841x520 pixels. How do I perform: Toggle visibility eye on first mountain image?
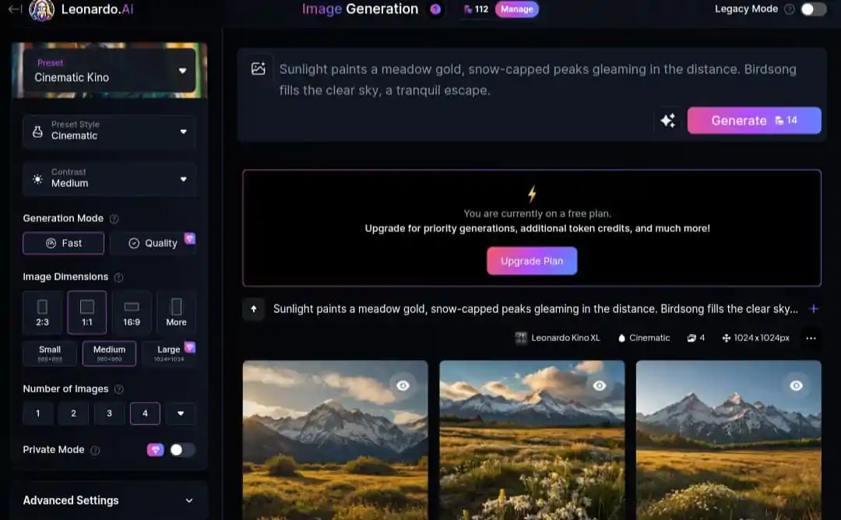(402, 385)
